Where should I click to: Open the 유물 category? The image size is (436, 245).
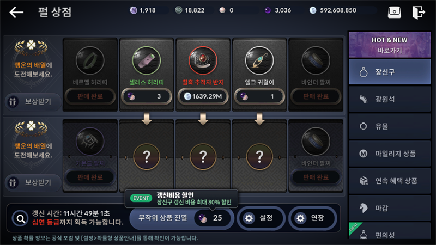[x=390, y=126]
